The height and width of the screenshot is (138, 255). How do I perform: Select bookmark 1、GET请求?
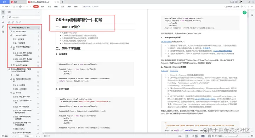(x=19, y=39)
